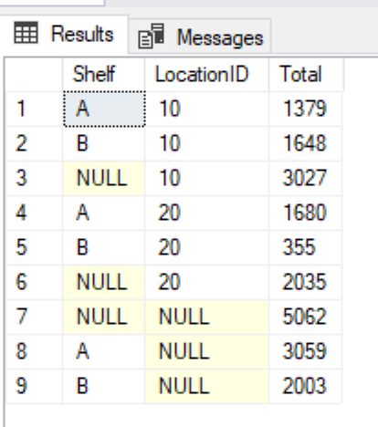This screenshot has height=427, width=378.
Task: Click LocationID 10 in row 3
Action: point(207,178)
